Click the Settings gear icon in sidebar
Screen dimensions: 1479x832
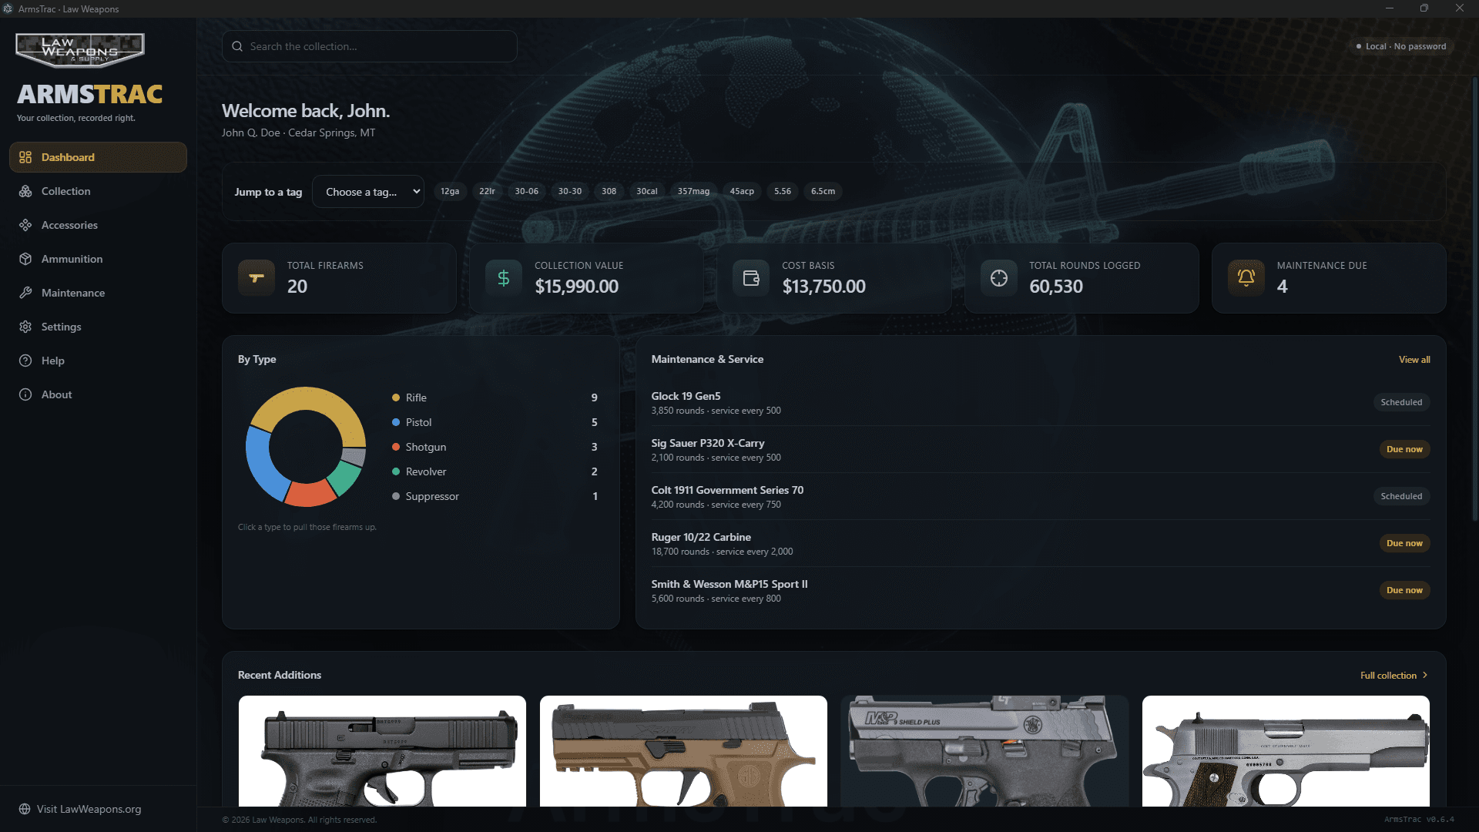point(25,327)
